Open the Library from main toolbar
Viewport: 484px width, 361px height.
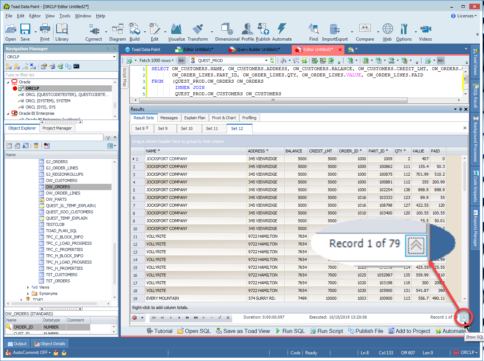coord(62,32)
